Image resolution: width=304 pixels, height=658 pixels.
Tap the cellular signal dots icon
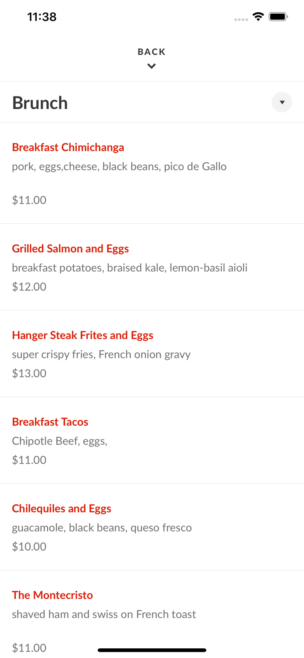[x=241, y=19]
